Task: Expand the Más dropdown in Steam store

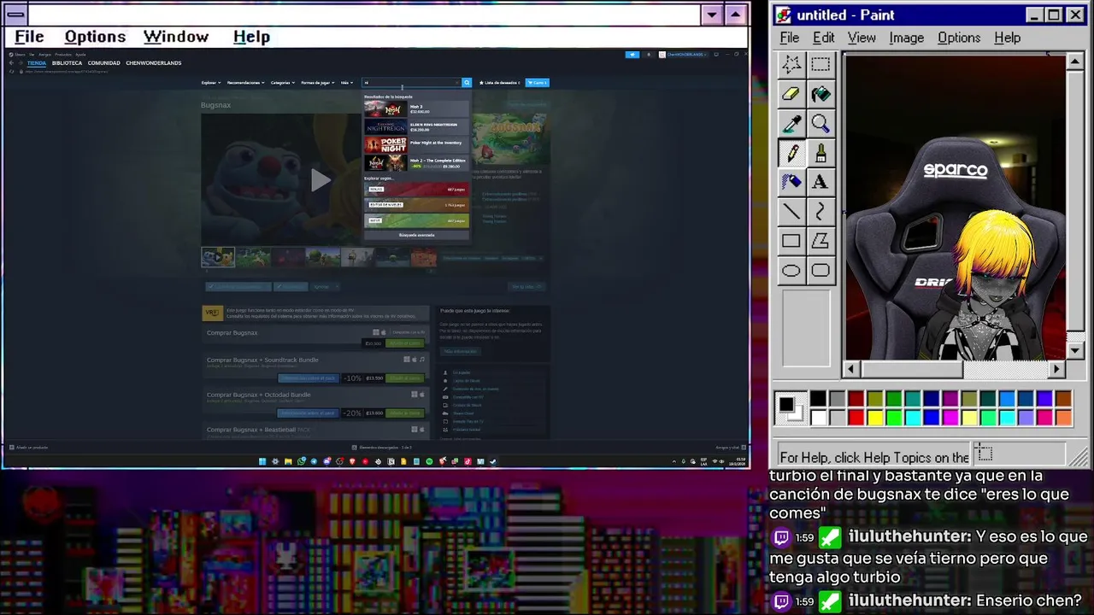Action: (346, 83)
